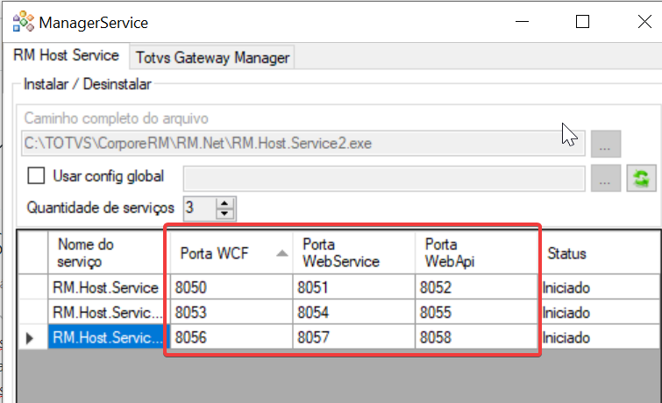The width and height of the screenshot is (662, 403).
Task: Increase Quantidade de serviços with up arrow
Action: [224, 203]
